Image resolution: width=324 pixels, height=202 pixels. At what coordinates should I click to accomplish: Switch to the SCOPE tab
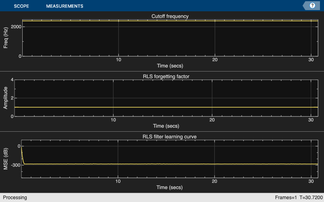pos(21,6)
